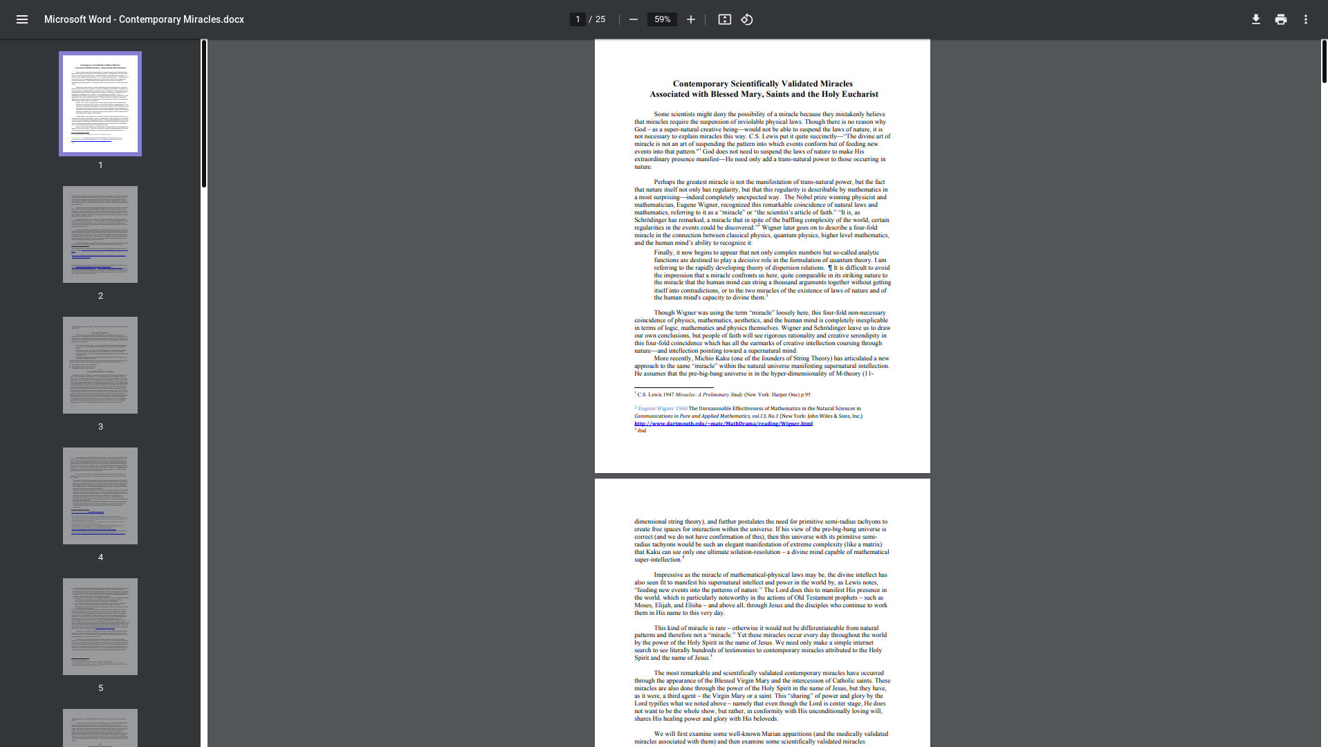Go to page 4 thumbnail

pos(100,496)
